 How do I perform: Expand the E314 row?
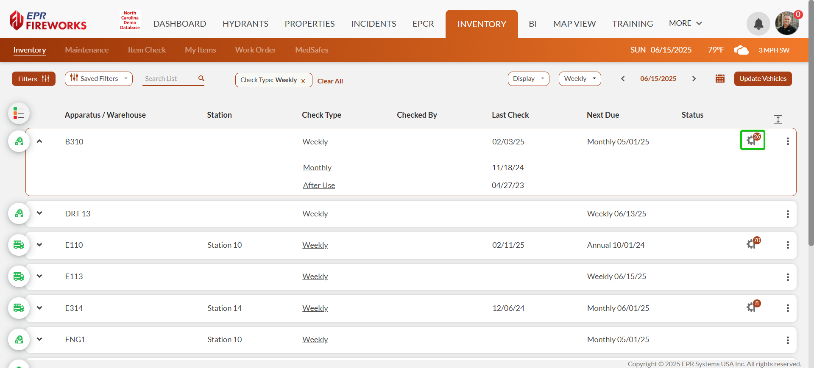(39, 308)
